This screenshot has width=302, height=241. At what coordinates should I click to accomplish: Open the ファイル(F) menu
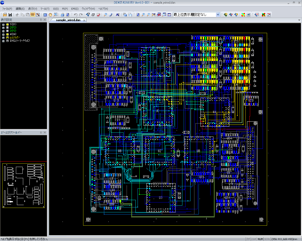(x=7, y=9)
